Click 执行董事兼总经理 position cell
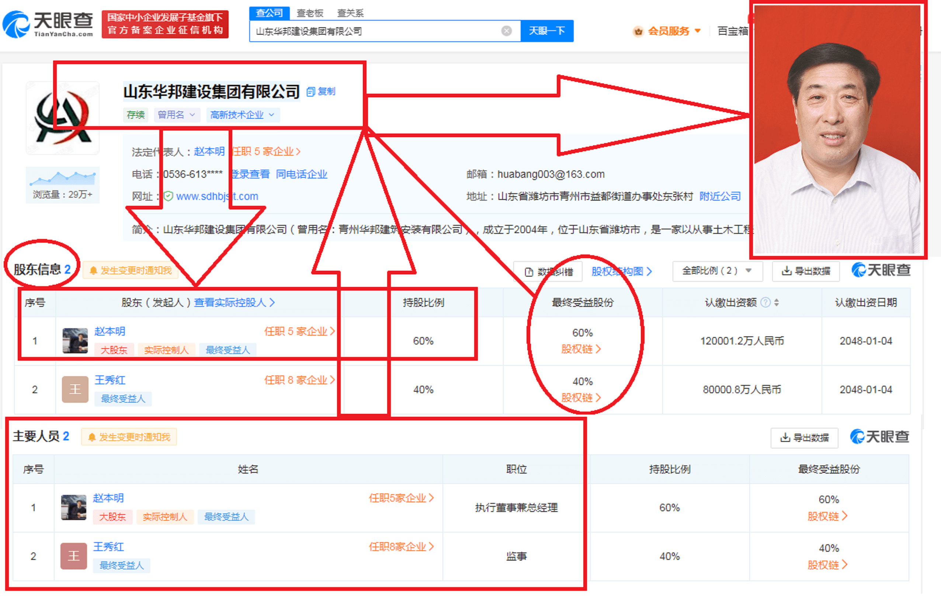 tap(516, 507)
